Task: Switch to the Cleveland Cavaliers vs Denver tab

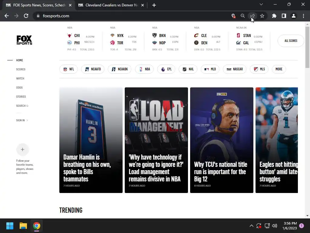Action: coord(111,5)
